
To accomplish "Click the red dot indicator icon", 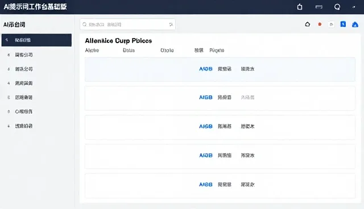I will (320, 24).
